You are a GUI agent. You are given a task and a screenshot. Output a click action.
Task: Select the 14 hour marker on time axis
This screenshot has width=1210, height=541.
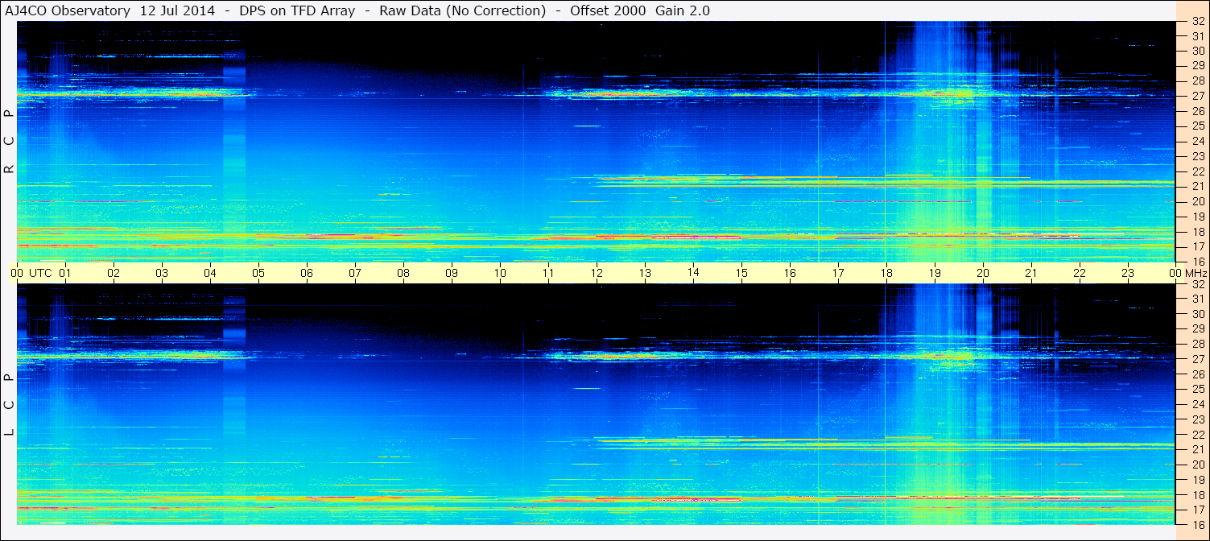693,273
